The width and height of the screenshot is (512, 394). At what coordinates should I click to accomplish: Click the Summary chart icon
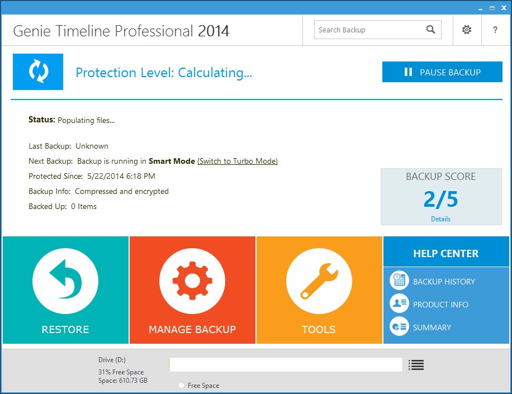[x=399, y=326]
